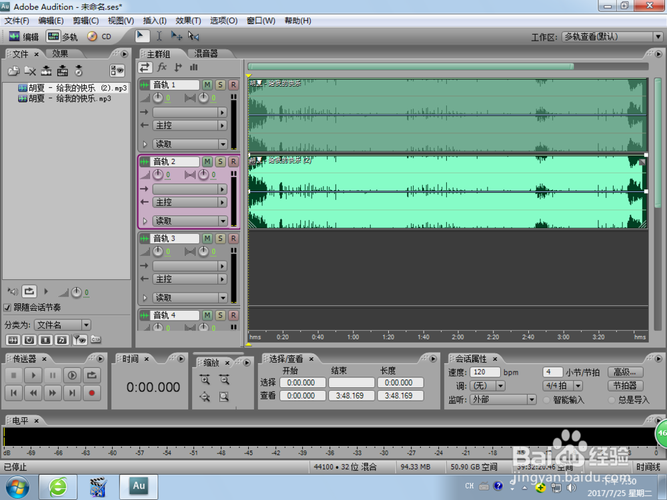This screenshot has width=667, height=500.
Task: Click the Files panel preview volume knob
Action: coord(76,292)
